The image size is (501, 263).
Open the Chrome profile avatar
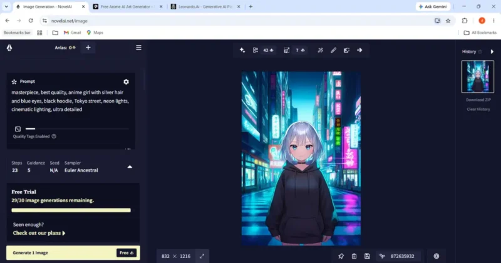482,21
